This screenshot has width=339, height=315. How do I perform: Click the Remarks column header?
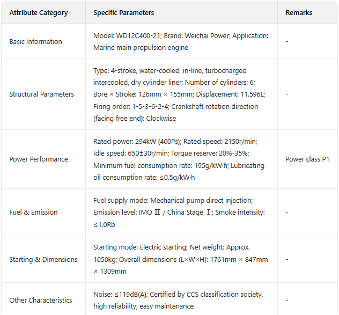click(x=299, y=12)
